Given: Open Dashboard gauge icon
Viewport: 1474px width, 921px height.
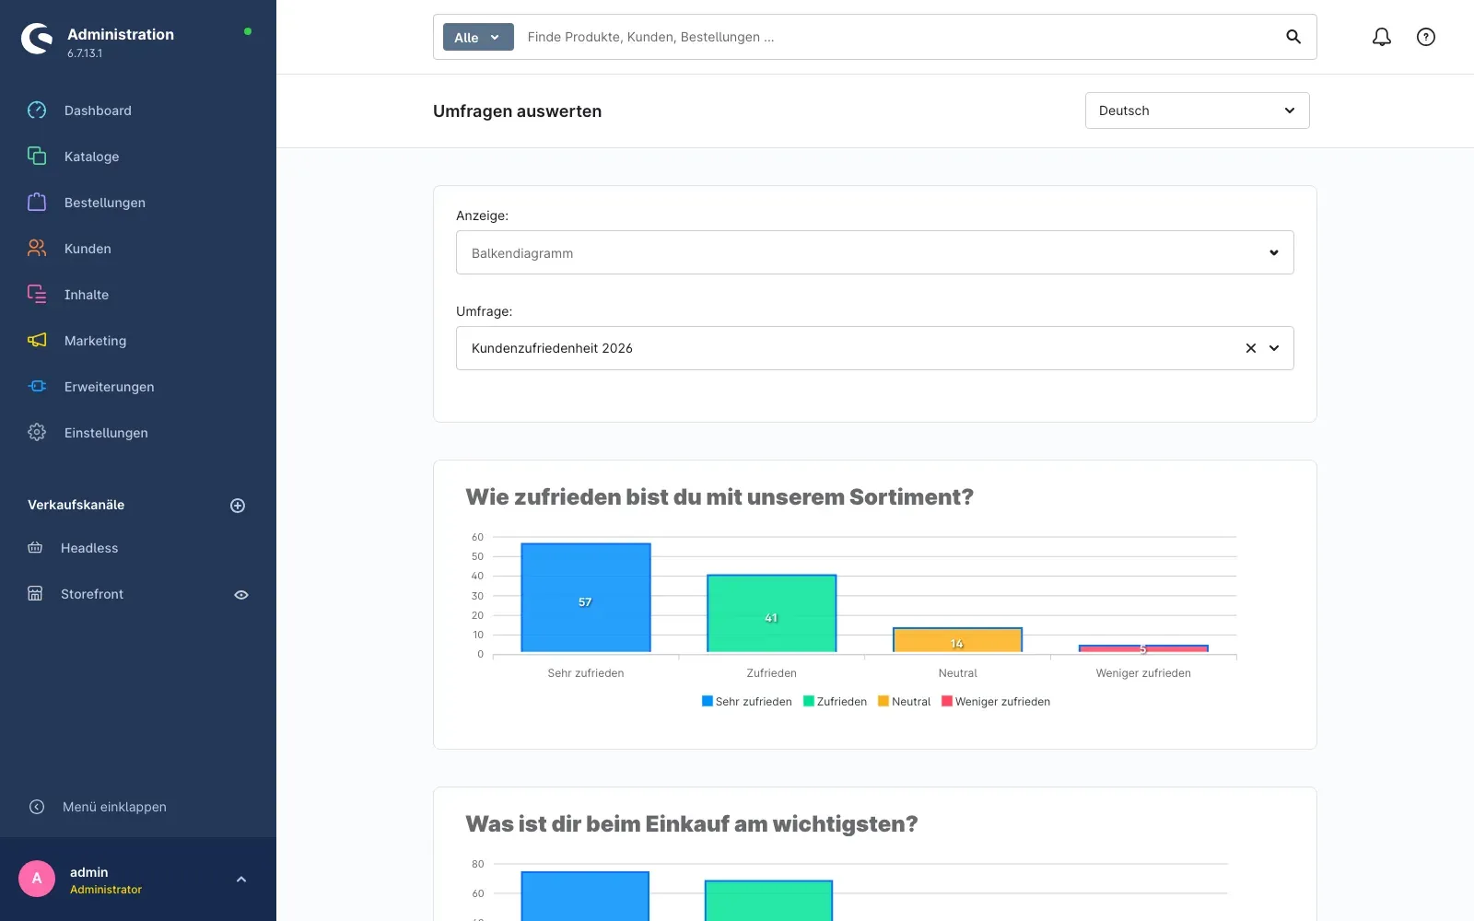Looking at the screenshot, I should tap(37, 111).
